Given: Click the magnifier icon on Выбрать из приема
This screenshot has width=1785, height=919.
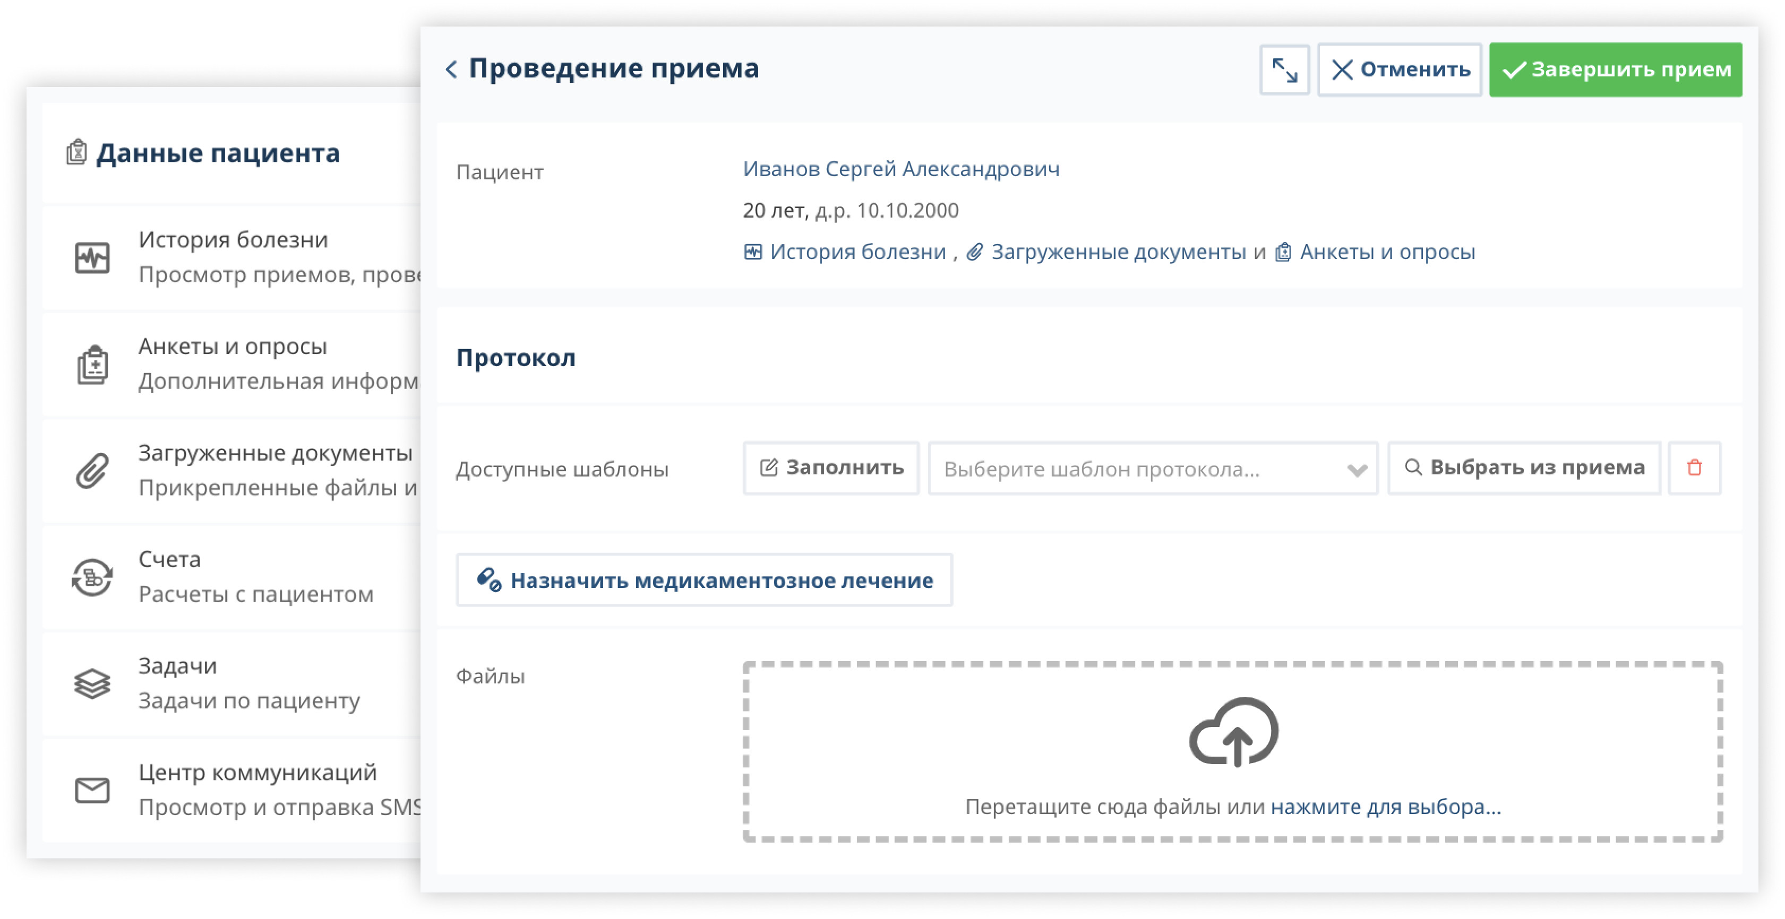Looking at the screenshot, I should tap(1413, 467).
